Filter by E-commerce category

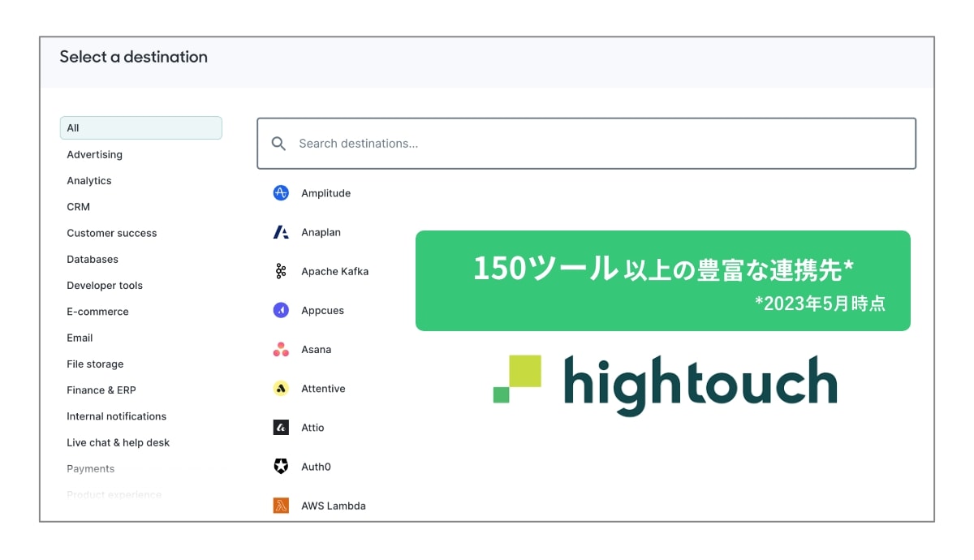(97, 312)
